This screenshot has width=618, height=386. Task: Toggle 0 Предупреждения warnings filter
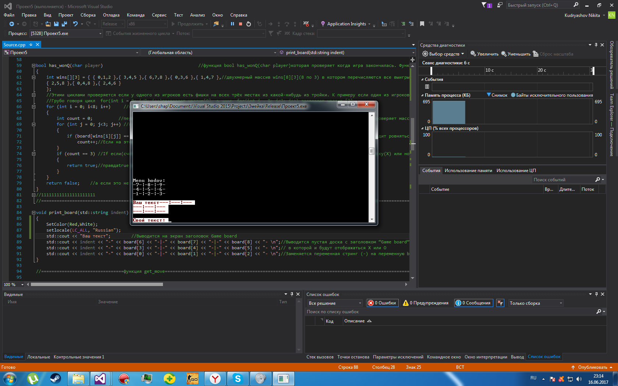pos(426,303)
